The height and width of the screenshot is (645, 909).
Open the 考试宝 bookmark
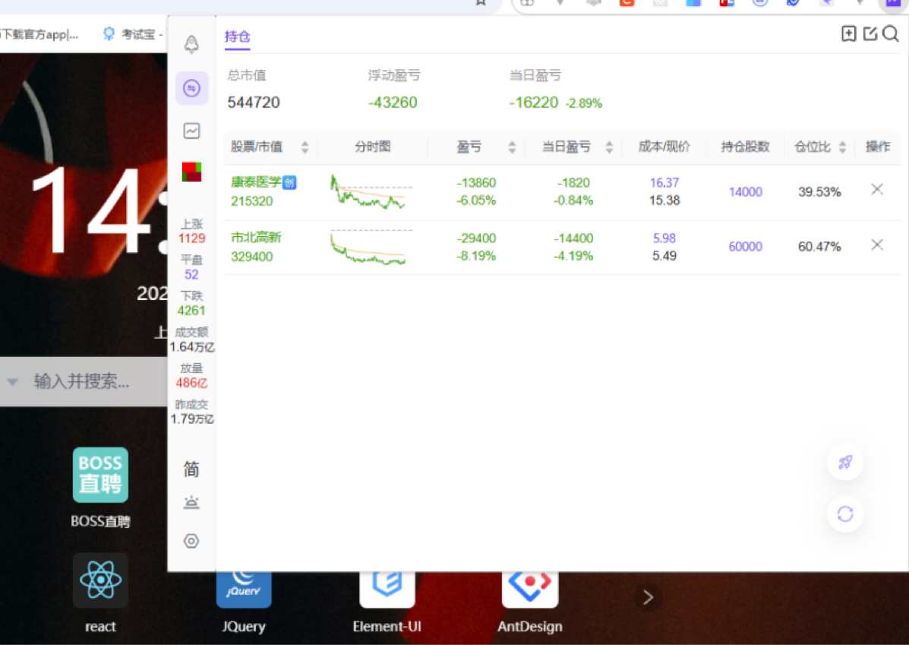132,34
